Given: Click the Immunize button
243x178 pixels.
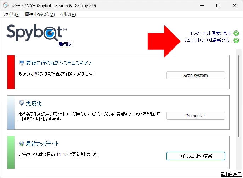Looking at the screenshot, I should [x=196, y=116].
